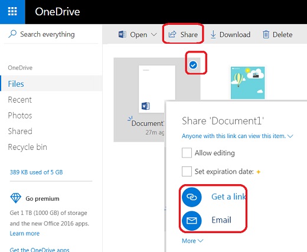Click the search magnifier icon
Viewport: 307px width, 252px height.
click(x=12, y=34)
